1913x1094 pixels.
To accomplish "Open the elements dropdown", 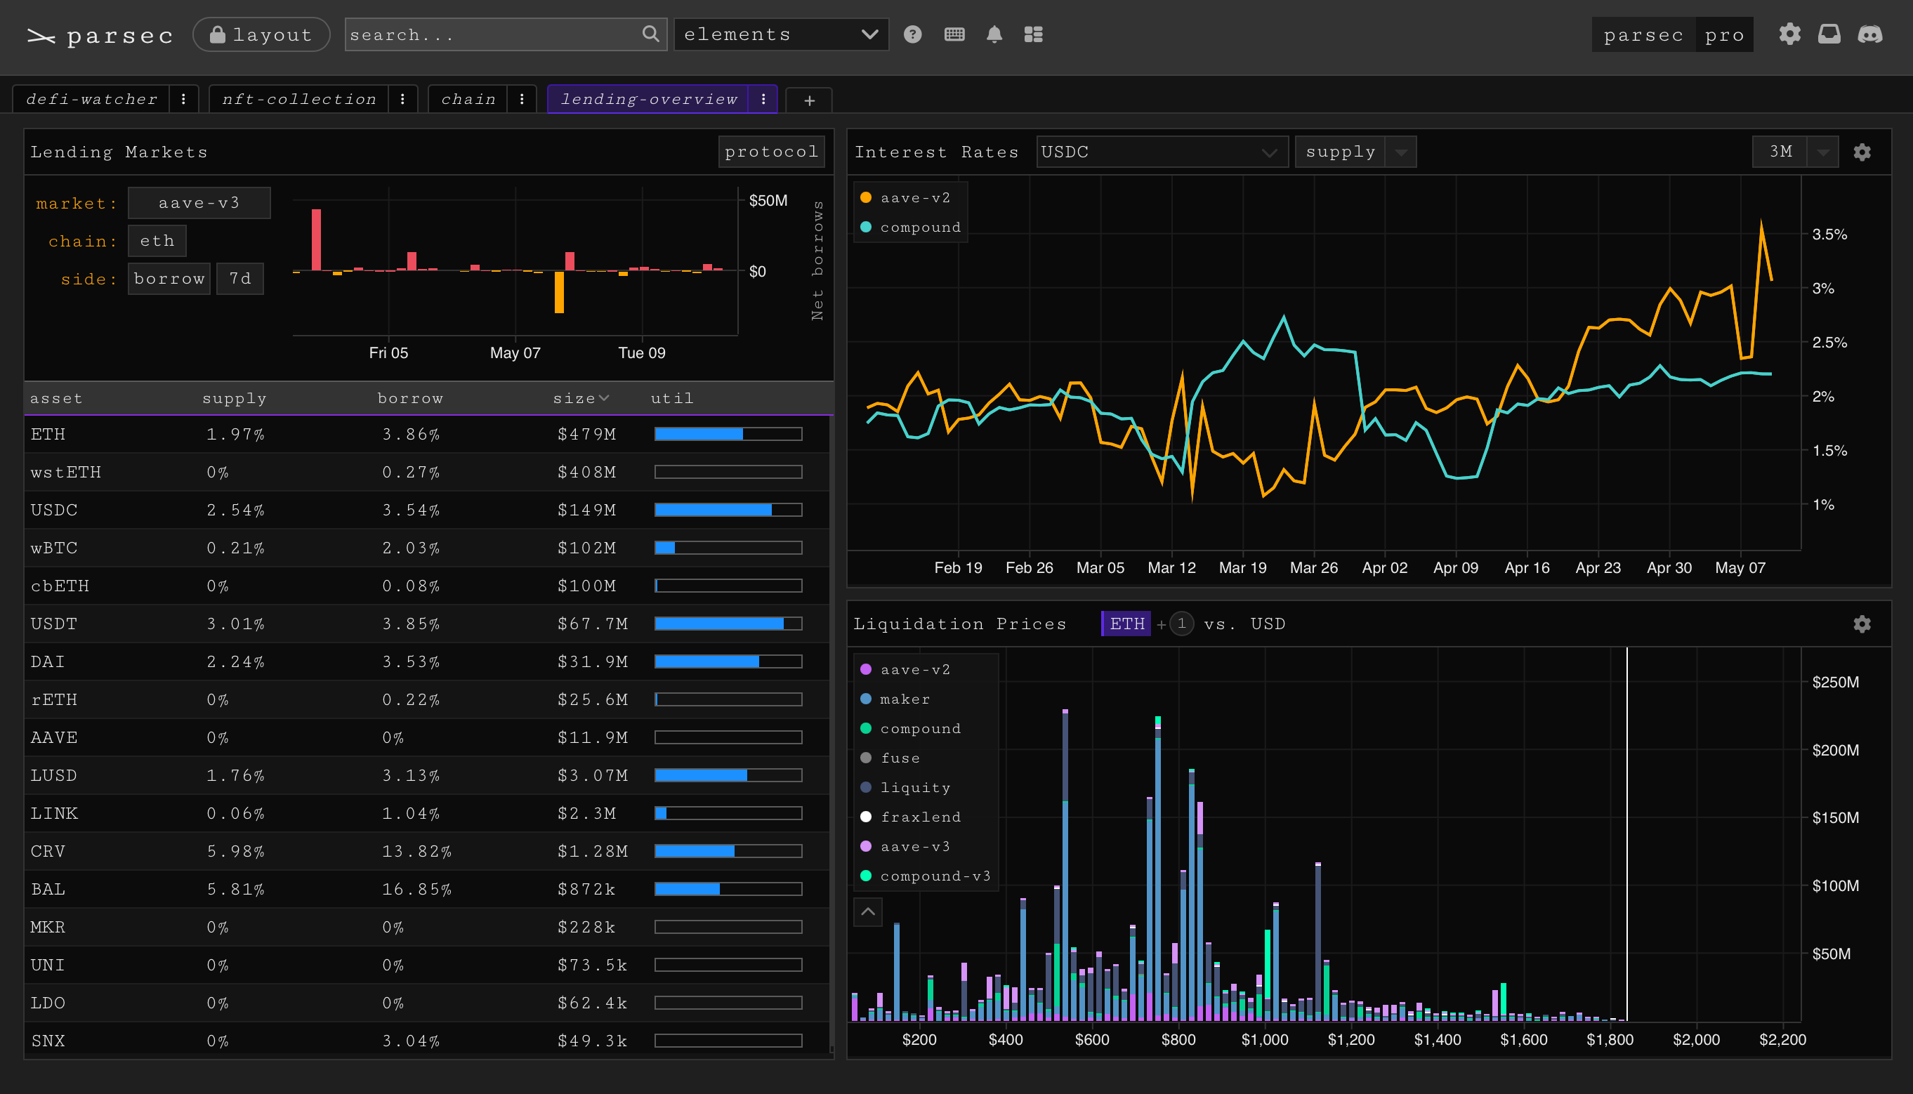I will (781, 34).
